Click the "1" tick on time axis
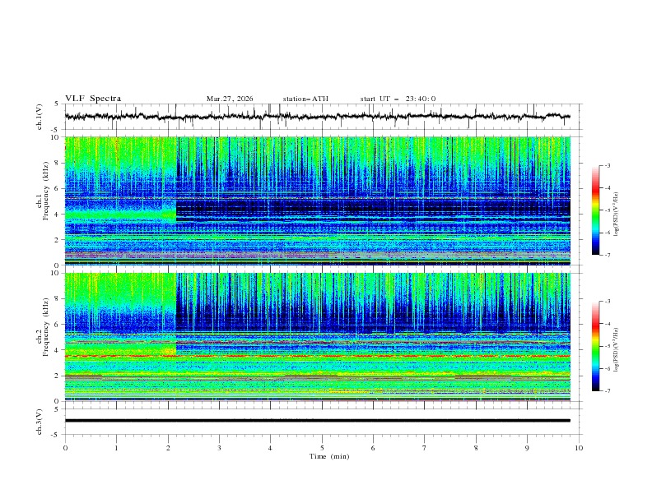The width and height of the screenshot is (652, 503). [x=116, y=448]
